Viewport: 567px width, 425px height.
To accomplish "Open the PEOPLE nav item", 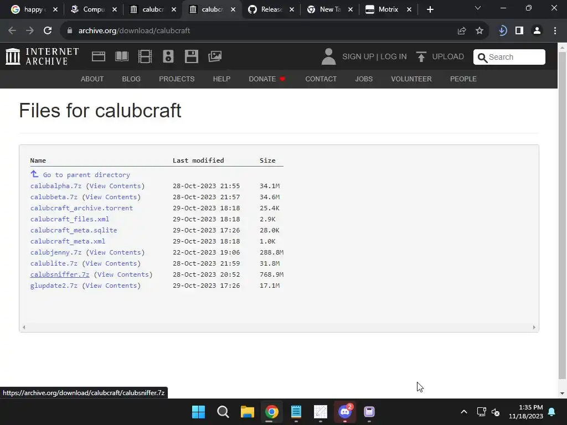I will click(x=463, y=79).
